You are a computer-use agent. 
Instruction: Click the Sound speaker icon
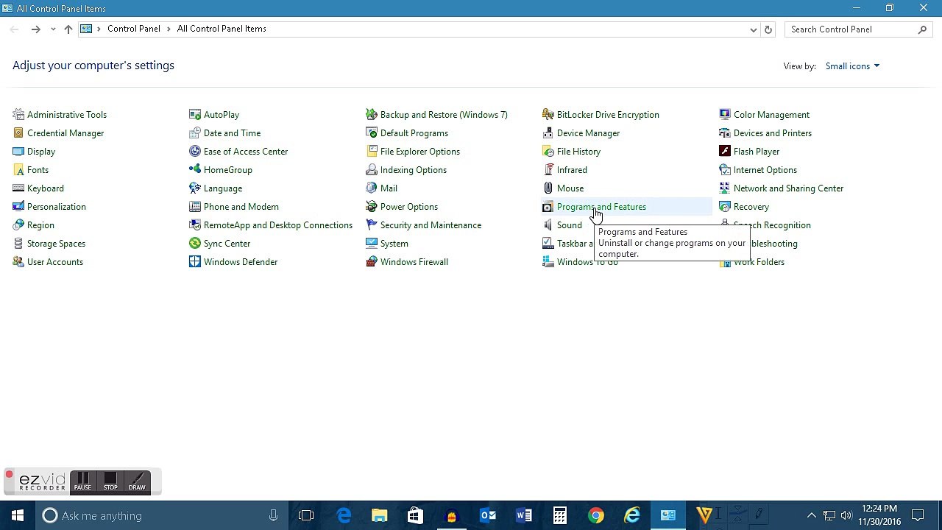548,225
